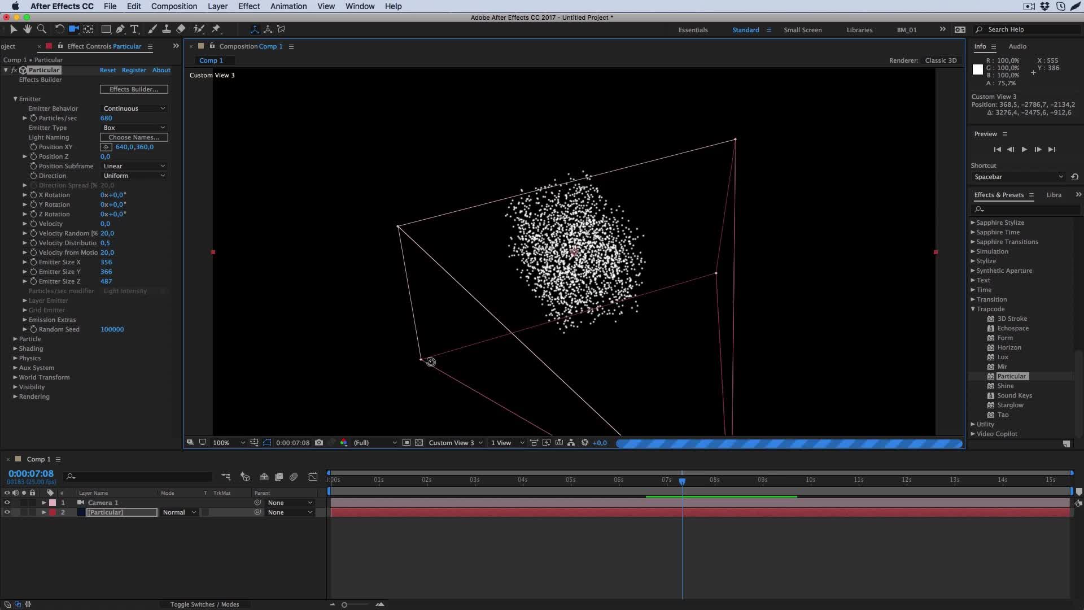Screen dimensions: 1084x610
Task: Click the Particular effect icon in presets list
Action: click(990, 376)
